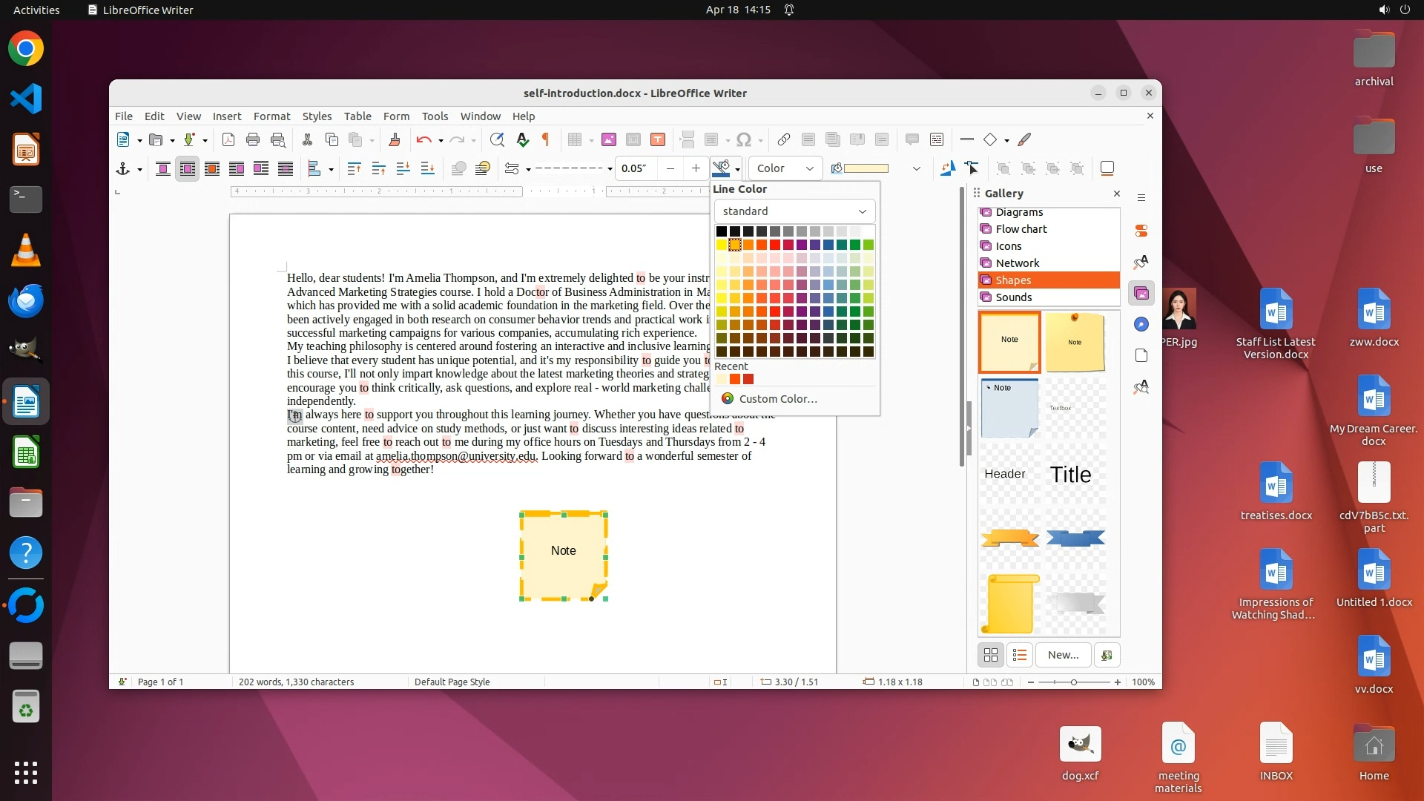Click the Rotate icon in drawing toolbar
This screenshot has height=801, width=1424.
947,168
